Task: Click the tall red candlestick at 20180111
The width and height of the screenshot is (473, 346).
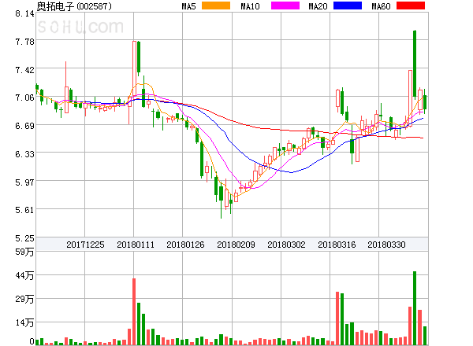Action: (x=134, y=68)
